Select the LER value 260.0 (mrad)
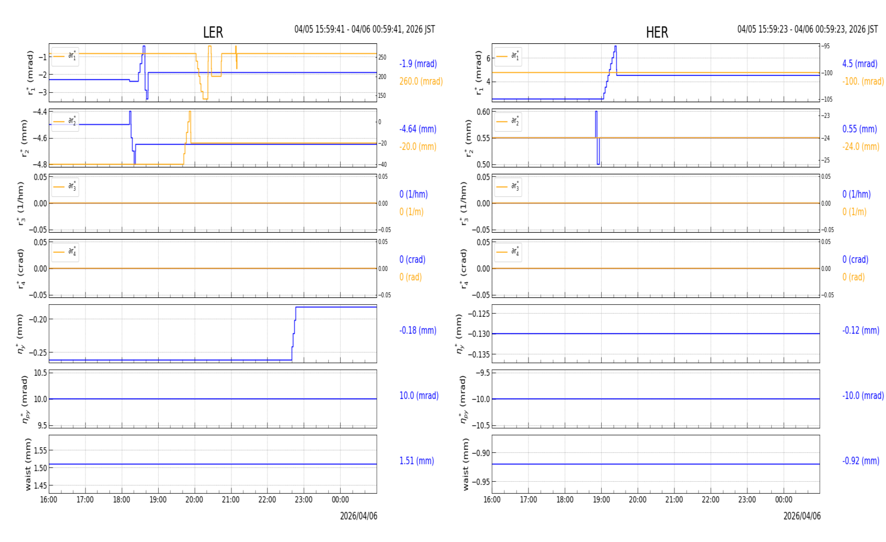886x542 pixels. point(421,82)
